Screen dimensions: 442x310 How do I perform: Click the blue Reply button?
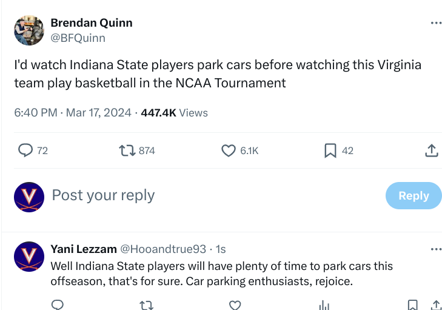(414, 195)
